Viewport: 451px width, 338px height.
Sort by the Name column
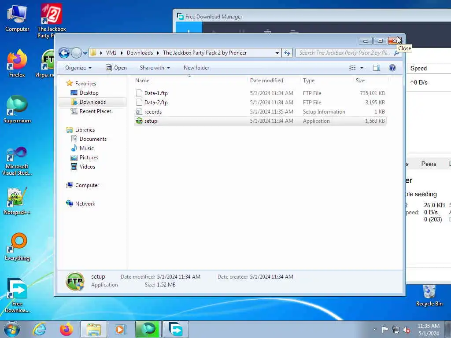[x=190, y=81]
